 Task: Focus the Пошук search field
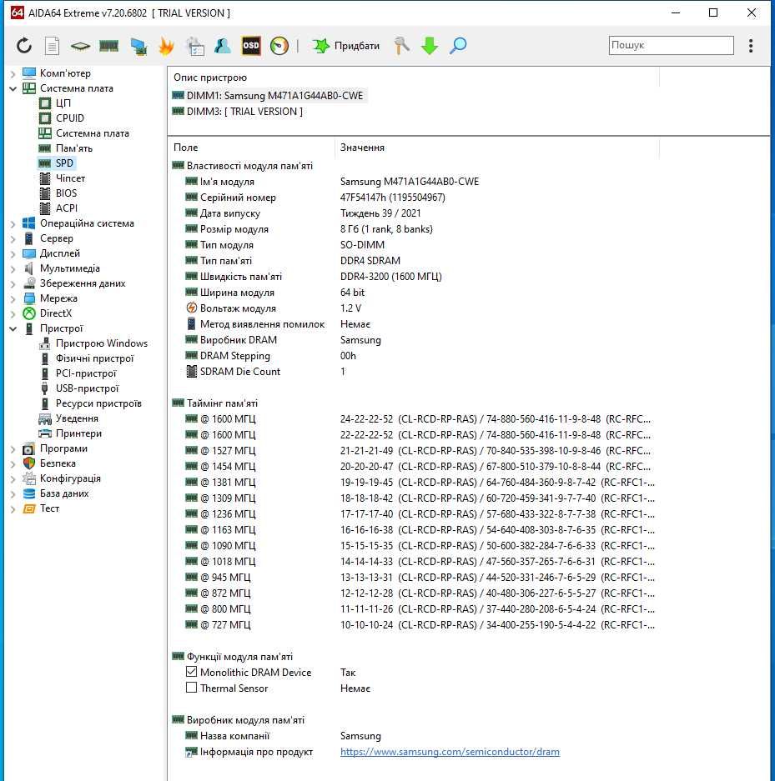coord(671,45)
